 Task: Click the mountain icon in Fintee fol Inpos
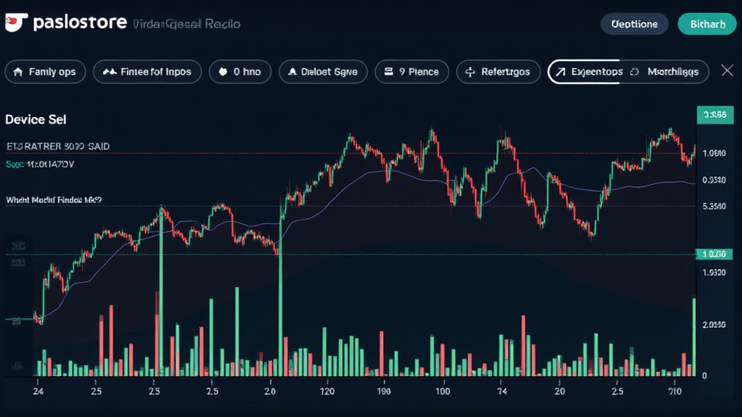[x=109, y=72]
